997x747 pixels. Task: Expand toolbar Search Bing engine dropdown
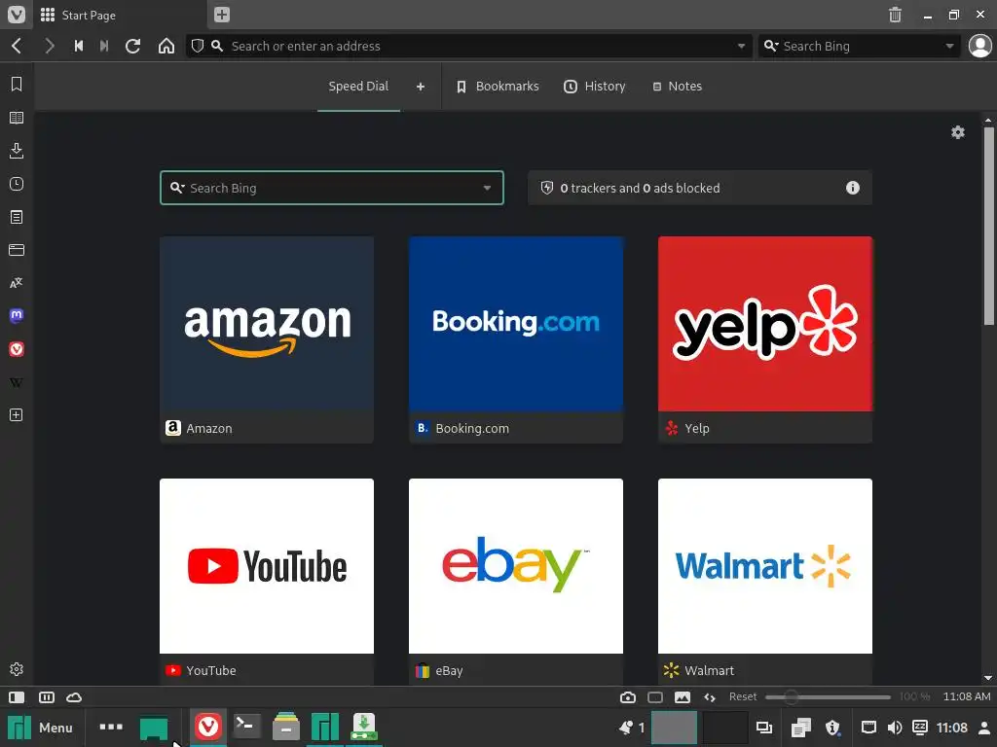(x=949, y=46)
